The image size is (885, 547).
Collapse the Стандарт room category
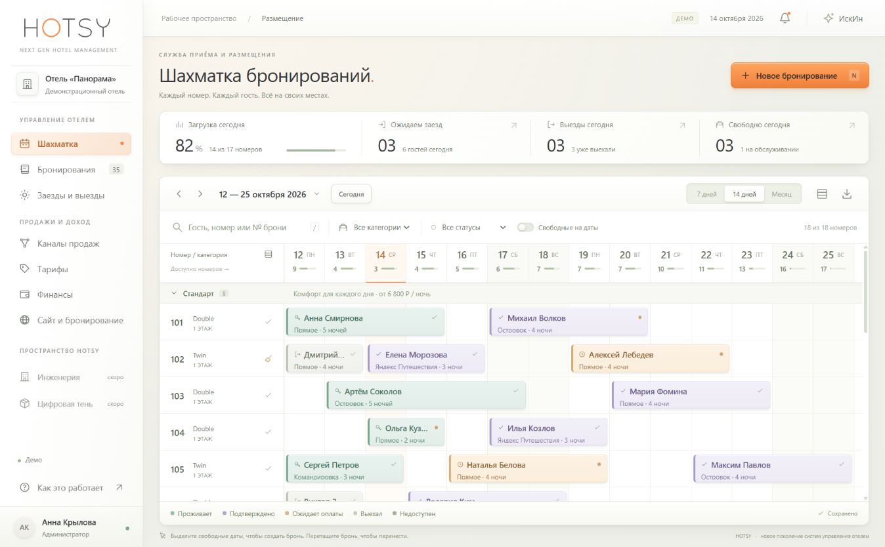[175, 293]
